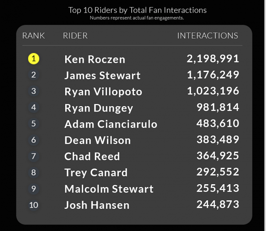266x231 pixels.
Task: Select rider name James Stewart
Action: click(x=102, y=76)
